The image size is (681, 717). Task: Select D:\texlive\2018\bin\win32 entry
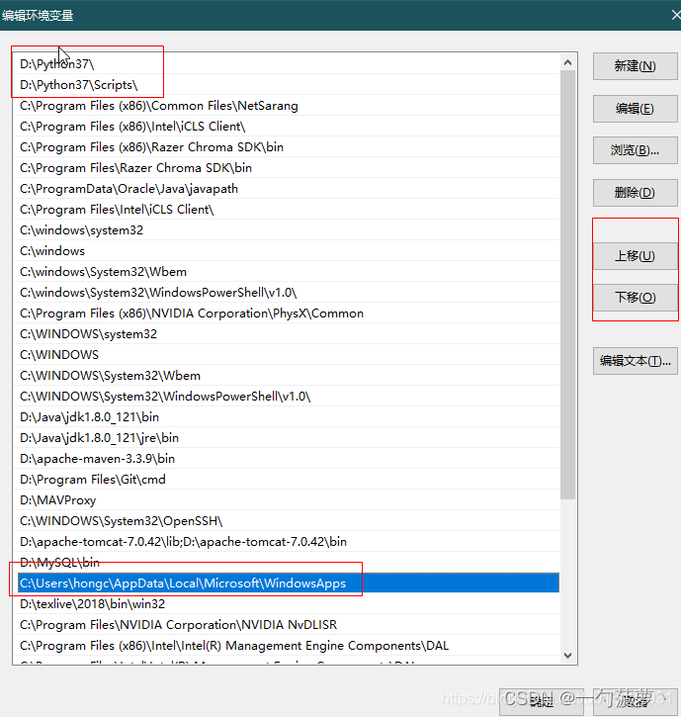(x=286, y=604)
